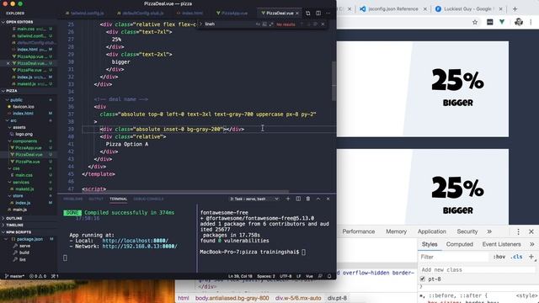539x303 pixels.
Task: Split the terminal pane
Action: (298, 199)
